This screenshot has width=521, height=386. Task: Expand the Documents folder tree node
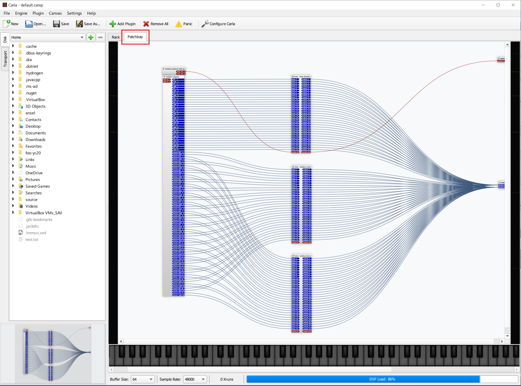pos(13,133)
